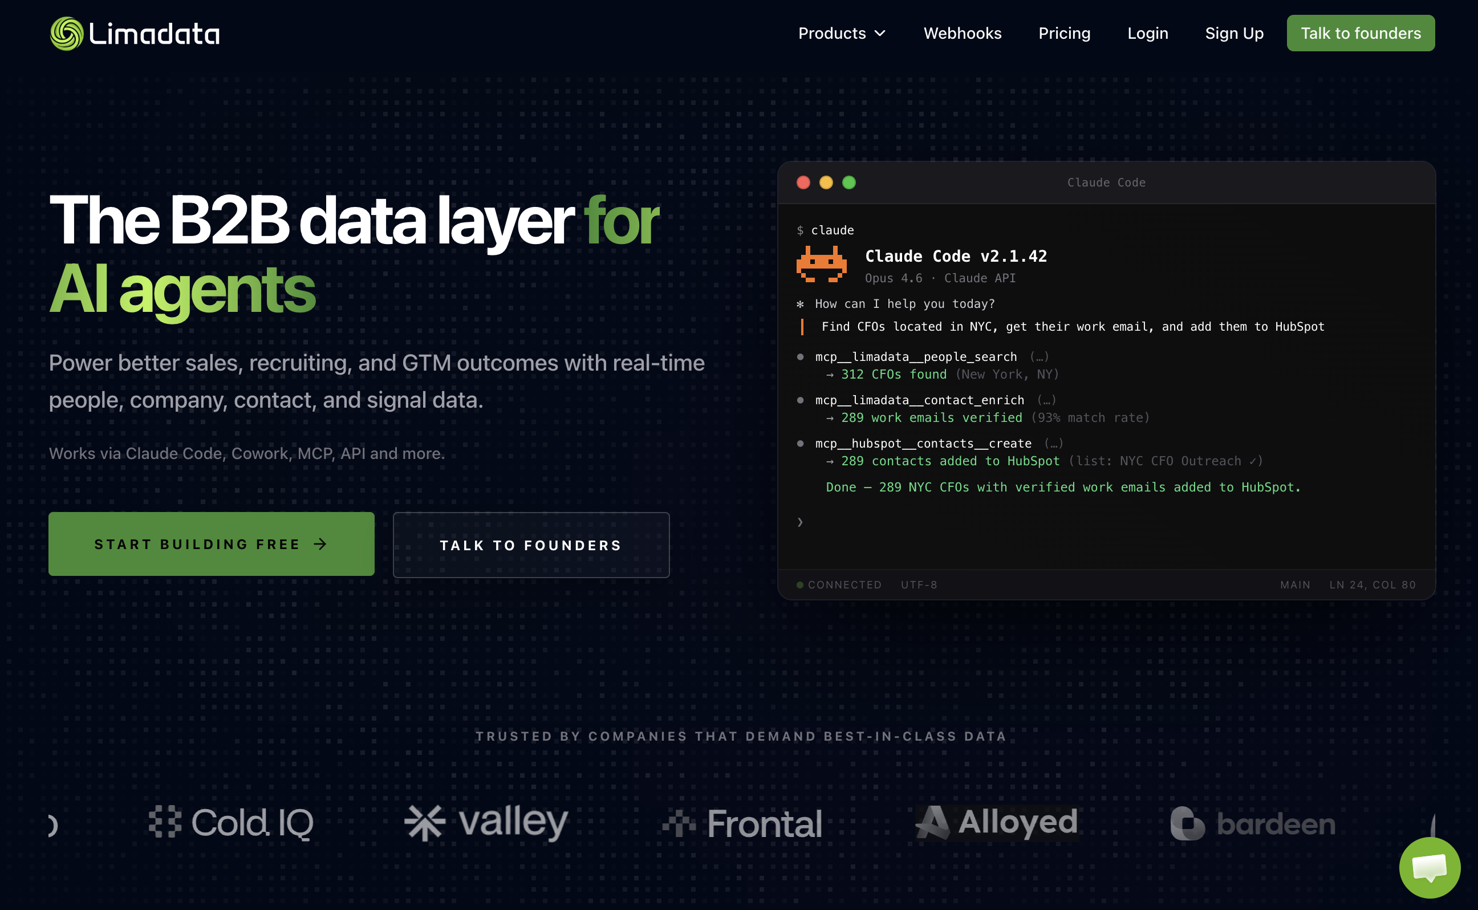Click the bardeen logo

tap(1252, 823)
